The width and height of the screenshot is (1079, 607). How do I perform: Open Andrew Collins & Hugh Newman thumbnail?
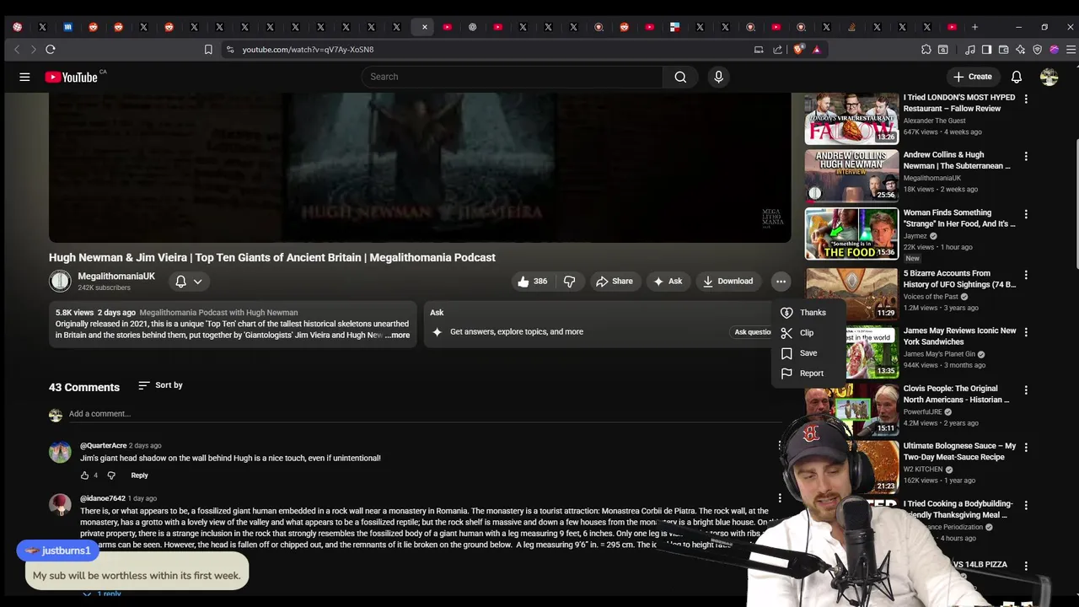[x=851, y=176]
